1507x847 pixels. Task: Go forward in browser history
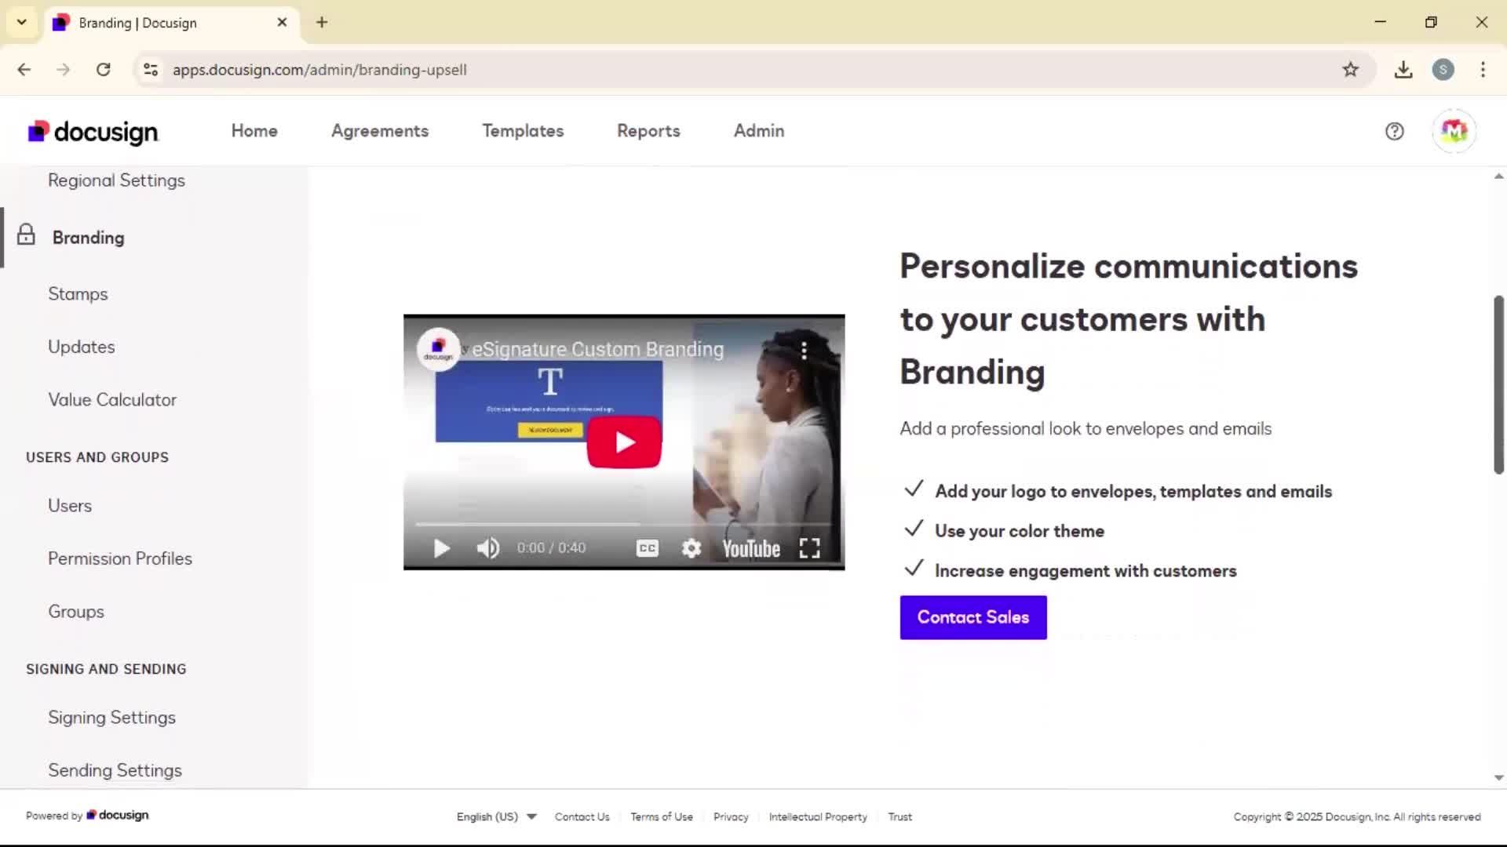tap(64, 70)
